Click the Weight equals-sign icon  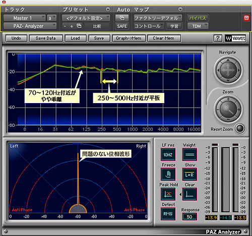pyautogui.click(x=190, y=155)
